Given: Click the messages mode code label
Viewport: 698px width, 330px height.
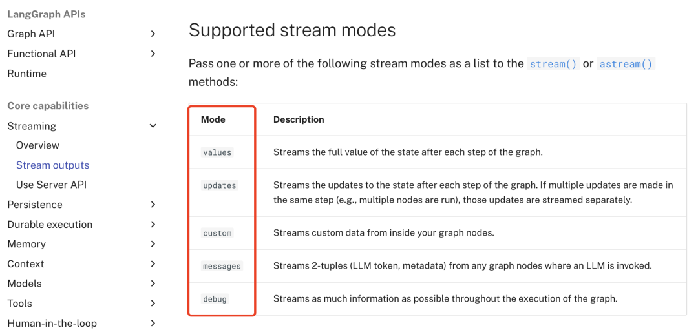Looking at the screenshot, I should pos(222,267).
